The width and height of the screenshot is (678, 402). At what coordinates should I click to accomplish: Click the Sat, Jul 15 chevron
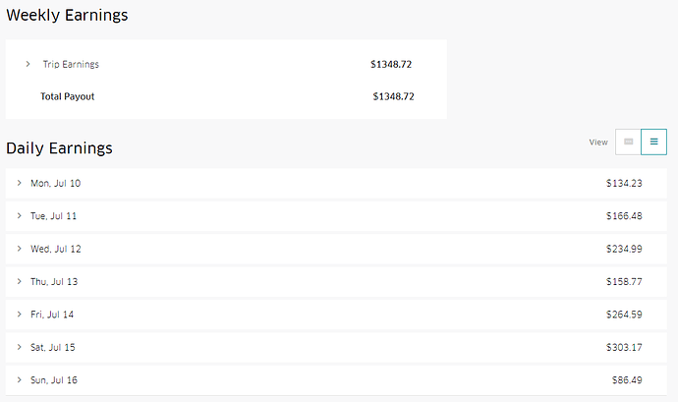pyautogui.click(x=19, y=347)
